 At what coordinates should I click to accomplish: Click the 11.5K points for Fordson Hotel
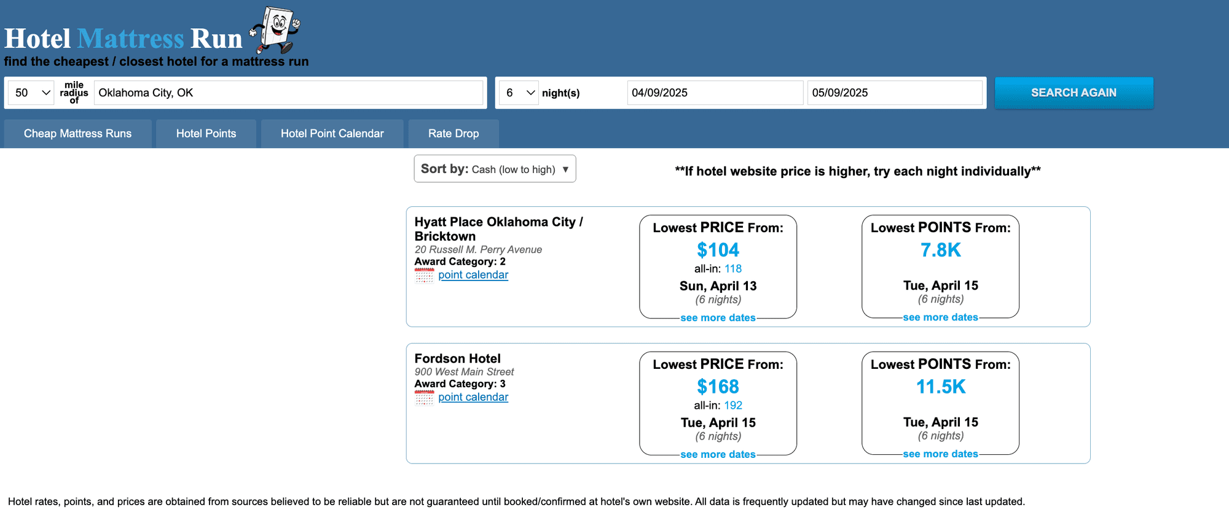pyautogui.click(x=941, y=387)
